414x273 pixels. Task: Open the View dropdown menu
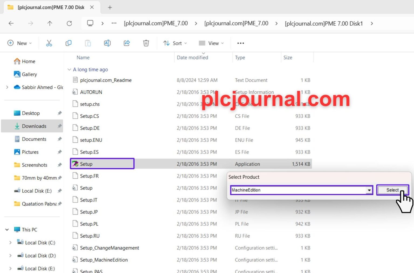click(212, 43)
